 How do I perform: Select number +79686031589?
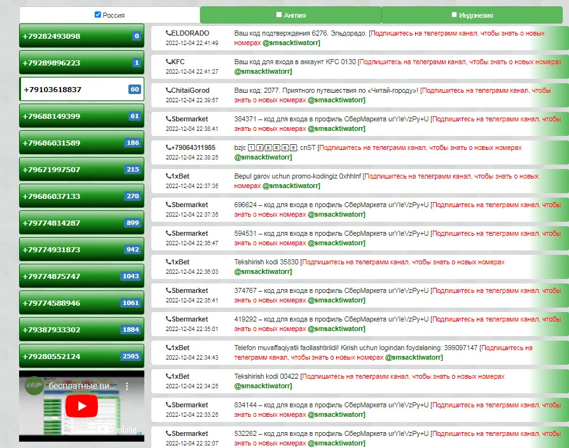81,142
